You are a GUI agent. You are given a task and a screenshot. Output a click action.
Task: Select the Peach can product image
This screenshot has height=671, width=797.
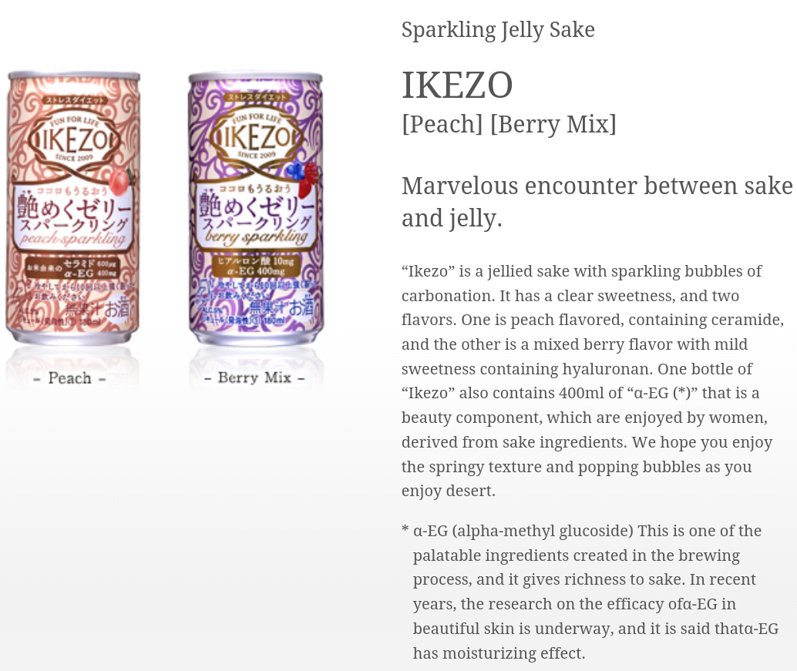pyautogui.click(x=73, y=208)
